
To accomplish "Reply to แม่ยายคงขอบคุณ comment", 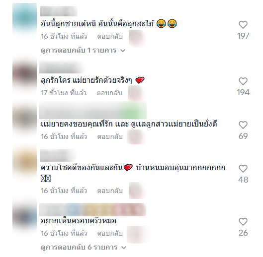I will click(110, 136).
